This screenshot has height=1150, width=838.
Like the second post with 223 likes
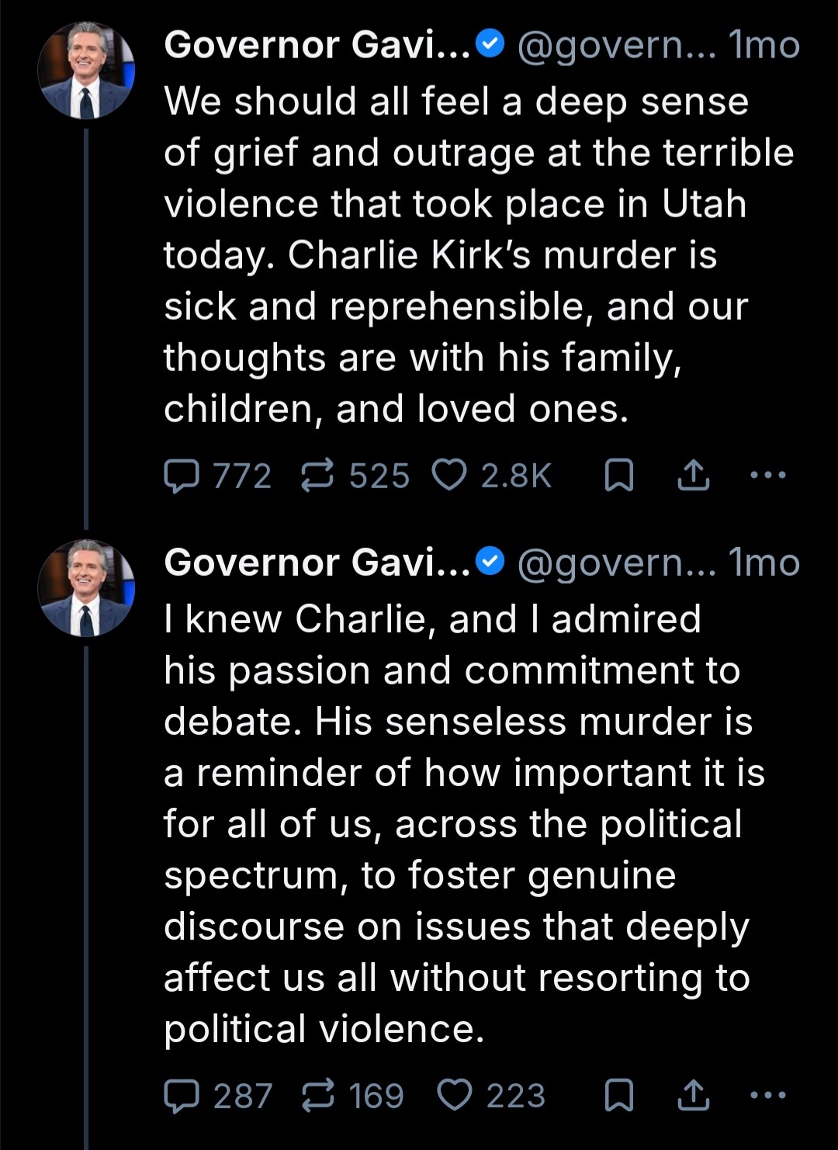coord(455,1096)
